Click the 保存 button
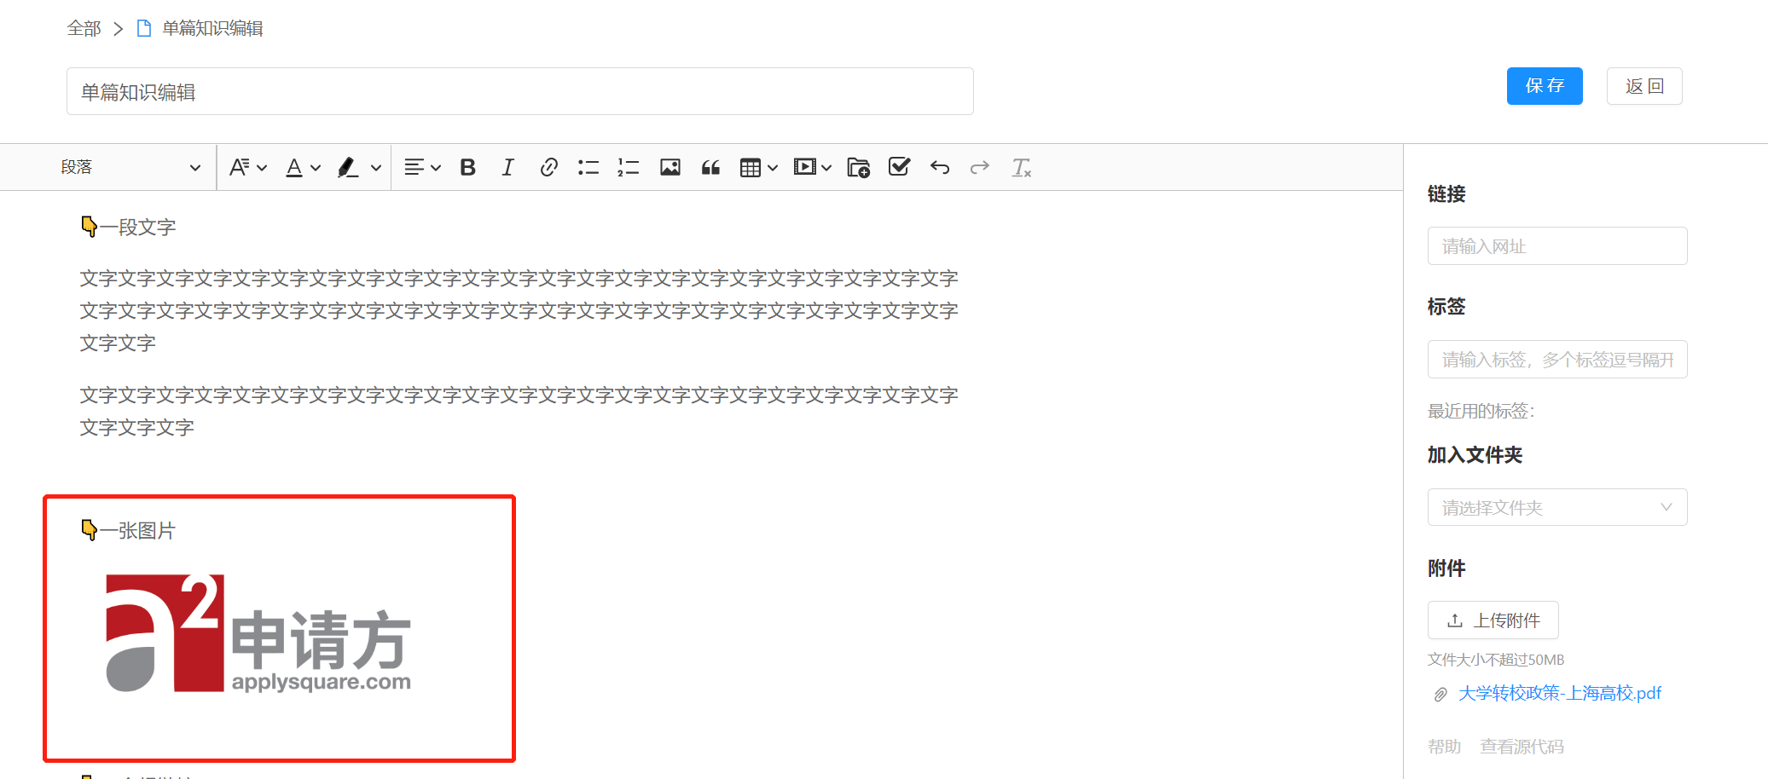Image resolution: width=1768 pixels, height=779 pixels. click(x=1545, y=86)
